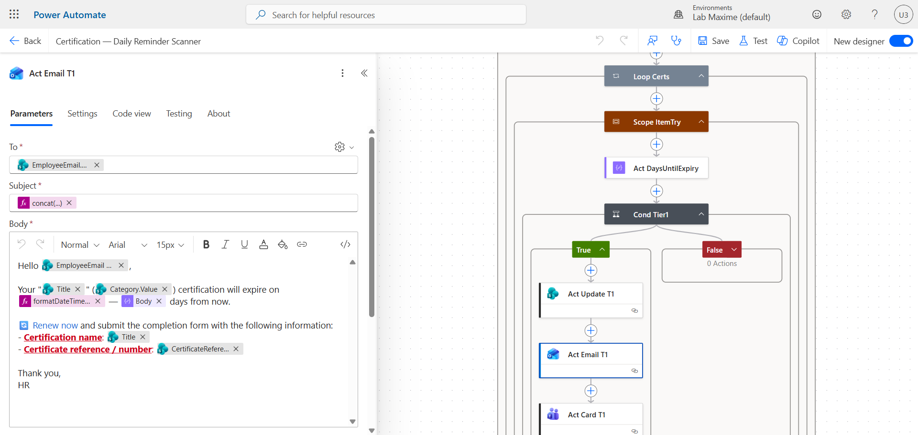The image size is (918, 435).
Task: Open the Environments picker globe icon
Action: point(678,14)
